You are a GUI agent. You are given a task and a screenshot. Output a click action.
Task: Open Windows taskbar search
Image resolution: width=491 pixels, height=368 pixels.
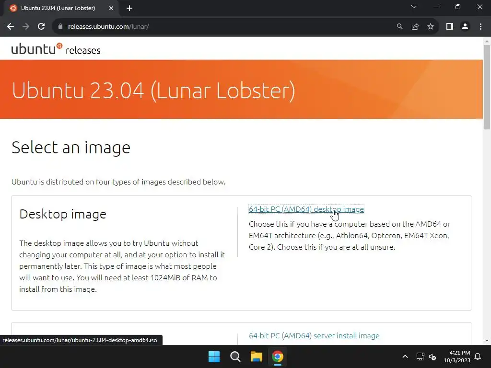[x=235, y=356]
